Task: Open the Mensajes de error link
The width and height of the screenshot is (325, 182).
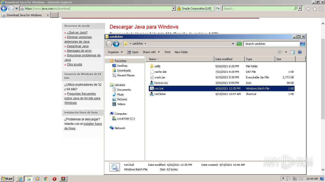Action: pos(79,51)
